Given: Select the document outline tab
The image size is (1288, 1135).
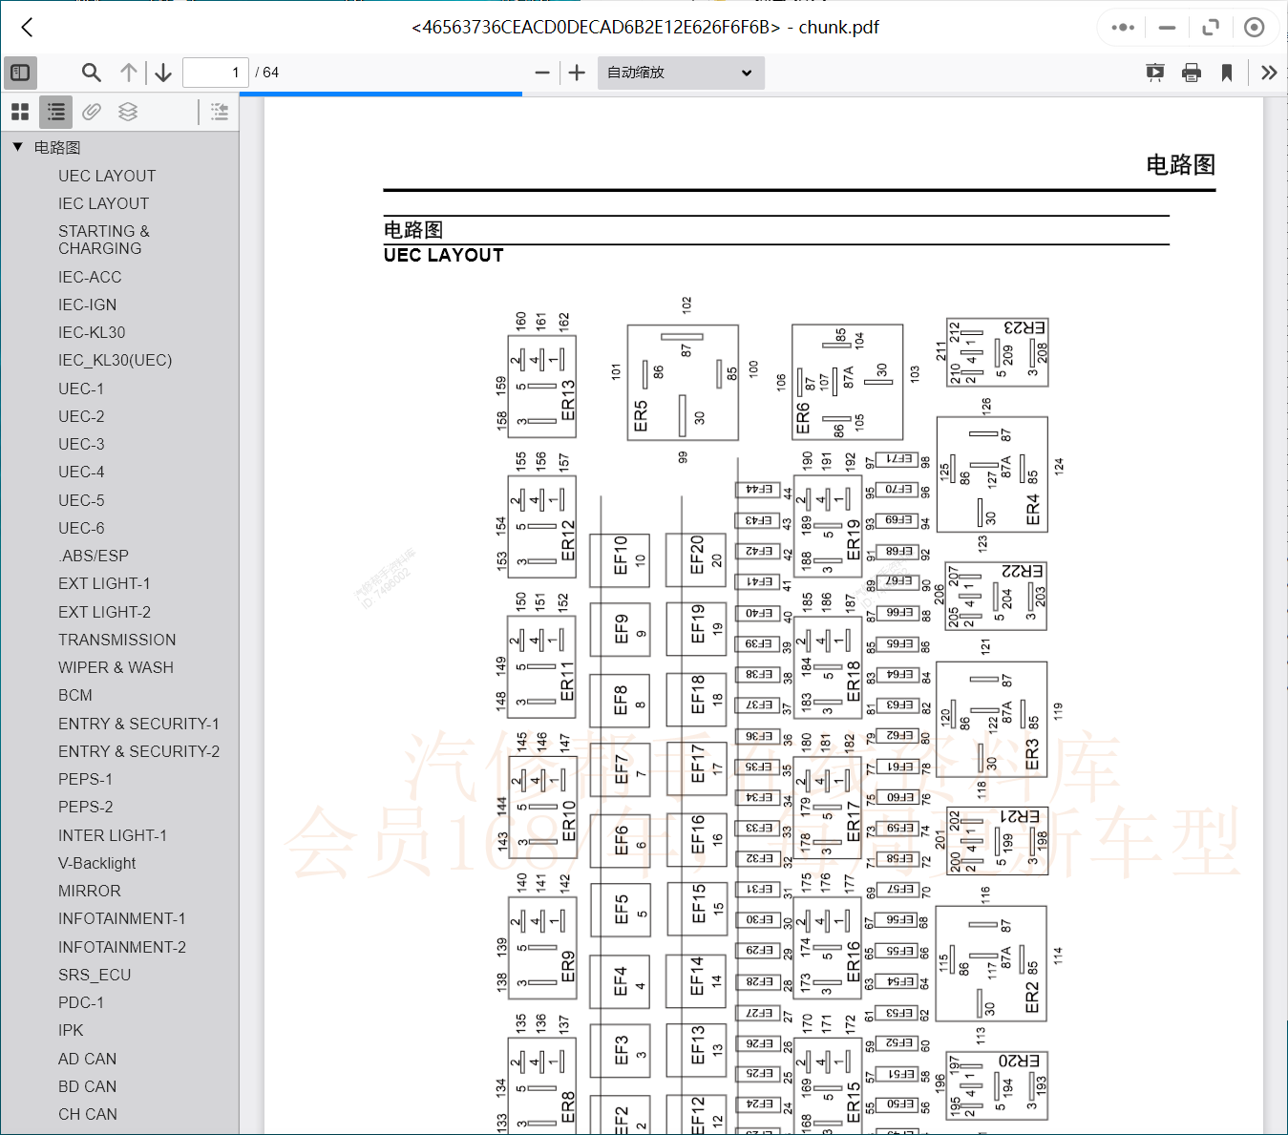Looking at the screenshot, I should (55, 112).
